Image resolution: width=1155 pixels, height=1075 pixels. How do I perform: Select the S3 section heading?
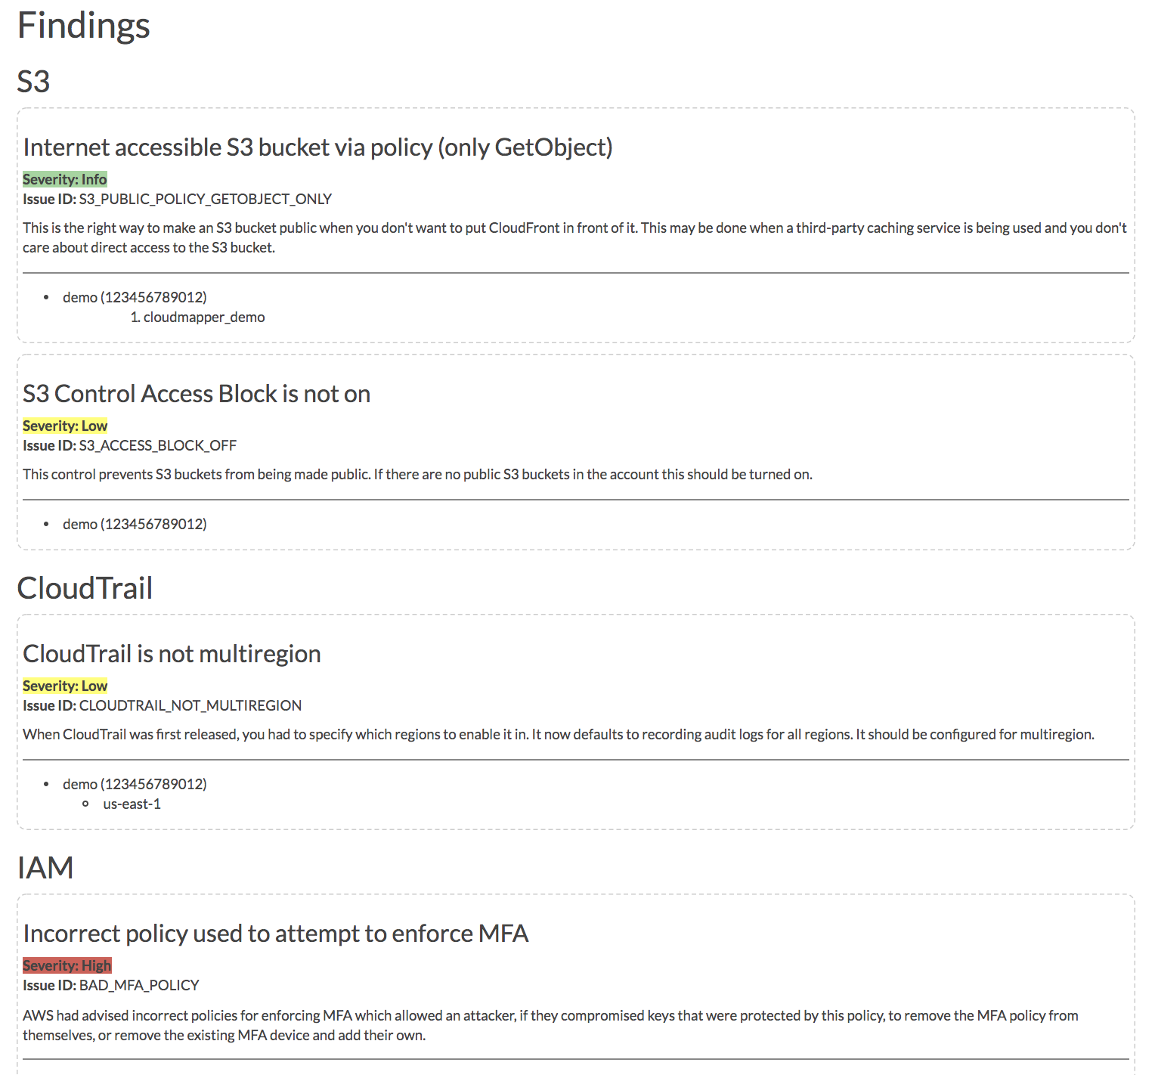(34, 82)
